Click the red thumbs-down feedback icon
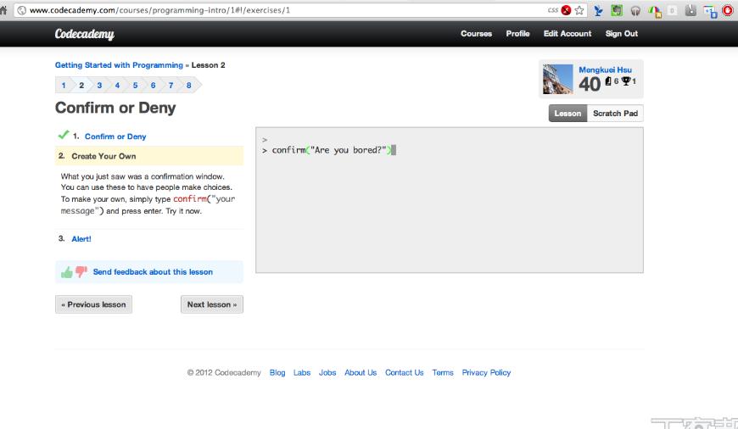Screen dimensions: 738x429 coord(81,271)
